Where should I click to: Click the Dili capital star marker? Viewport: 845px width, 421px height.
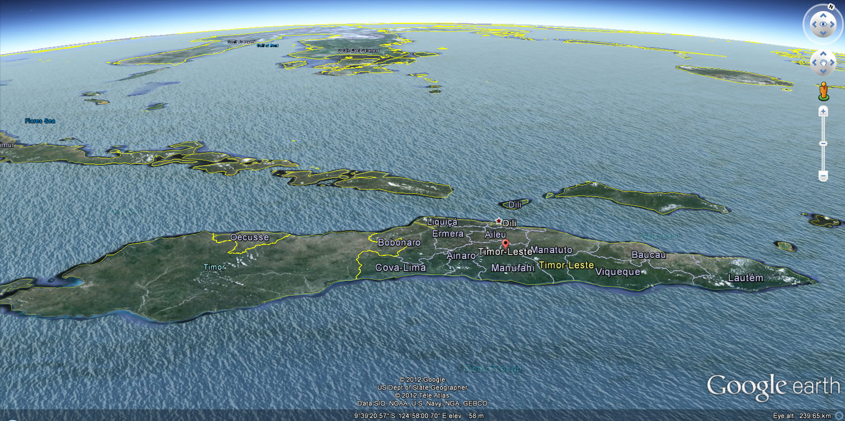[x=498, y=221]
